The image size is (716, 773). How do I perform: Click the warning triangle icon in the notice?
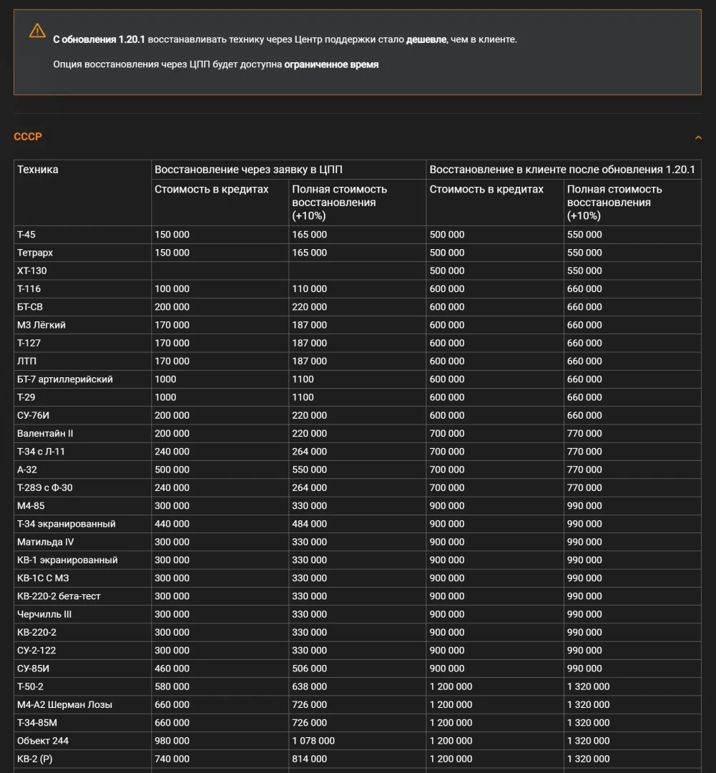37,31
